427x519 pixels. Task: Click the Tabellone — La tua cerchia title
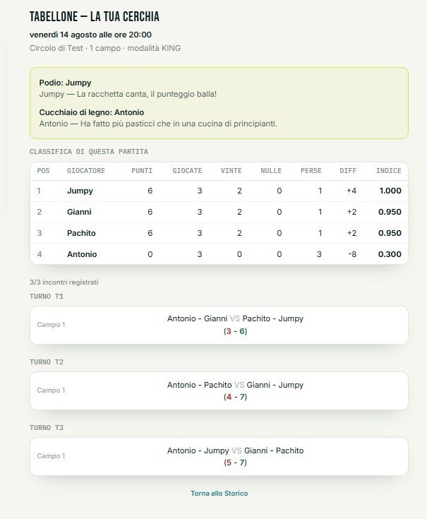pyautogui.click(x=95, y=16)
